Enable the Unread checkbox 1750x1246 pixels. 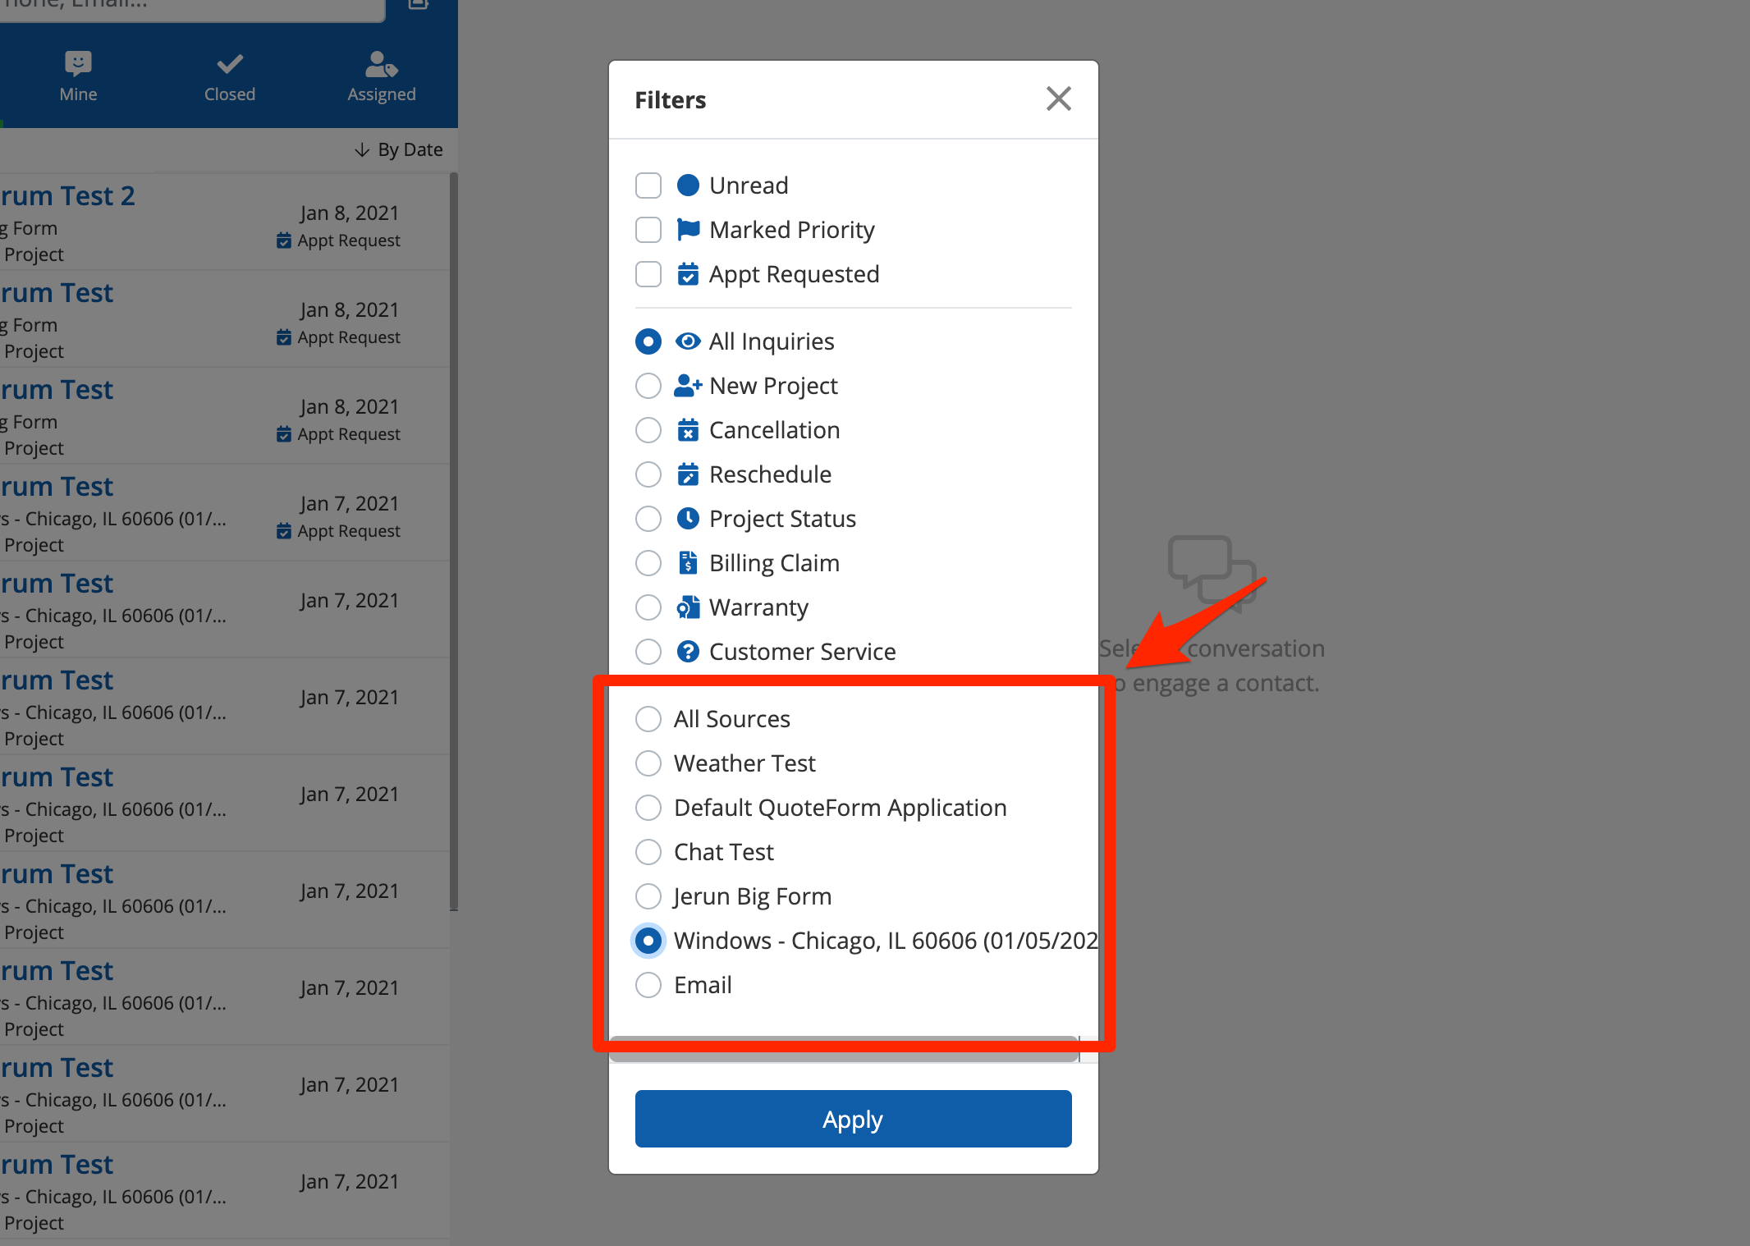click(x=648, y=186)
